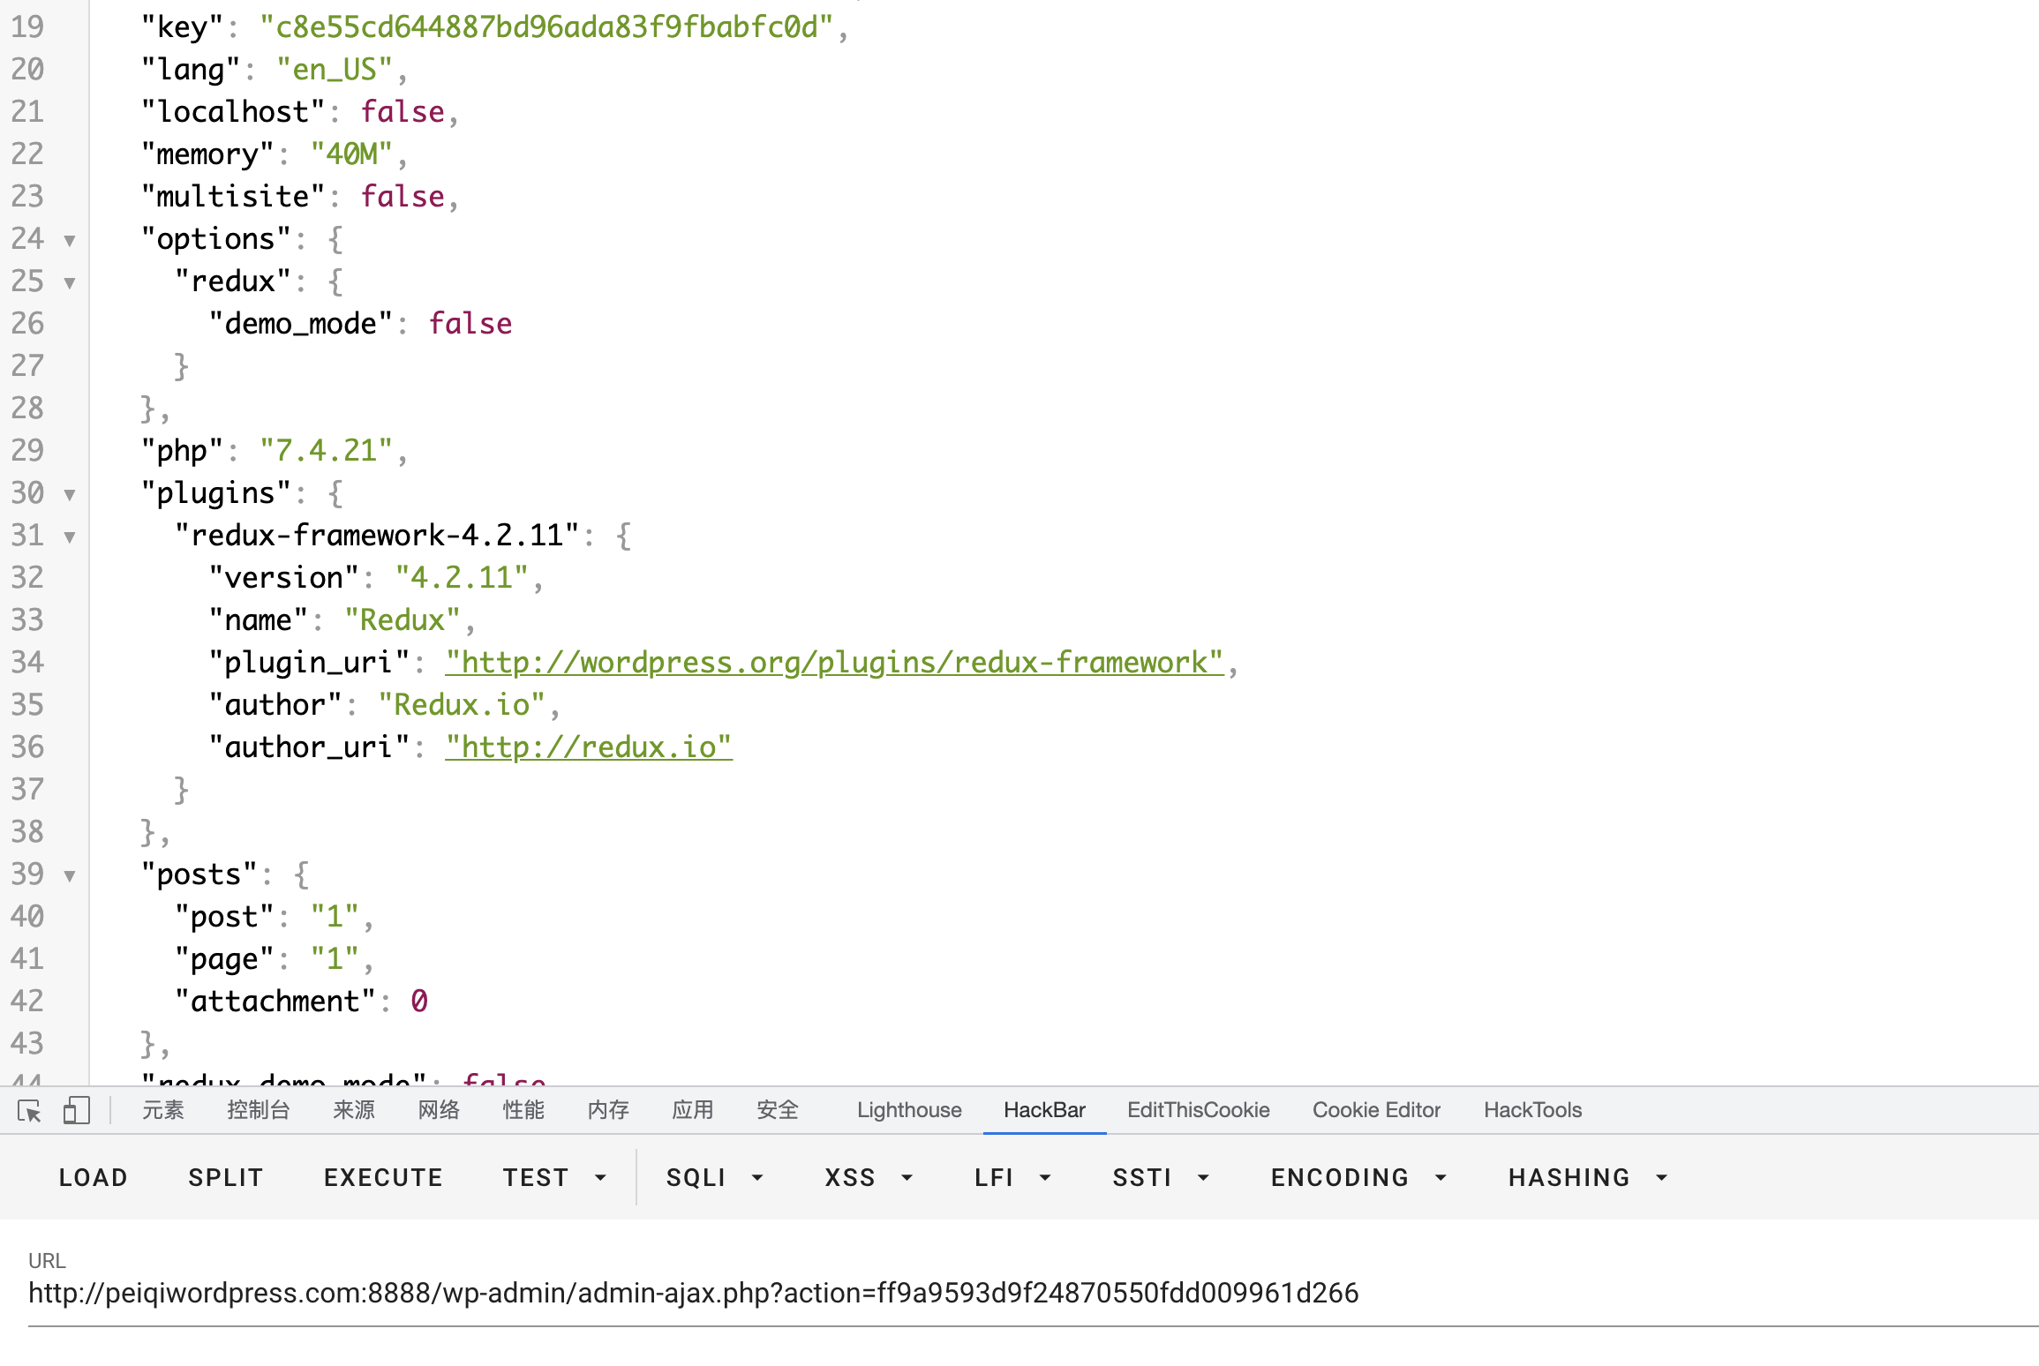Collapse the "posts" object arrow
The height and width of the screenshot is (1366, 2039).
pyautogui.click(x=70, y=875)
